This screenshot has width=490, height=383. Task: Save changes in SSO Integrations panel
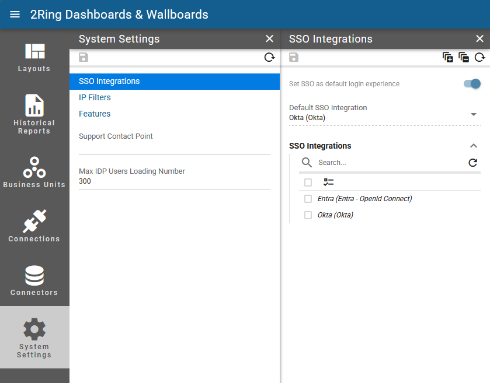pos(294,57)
